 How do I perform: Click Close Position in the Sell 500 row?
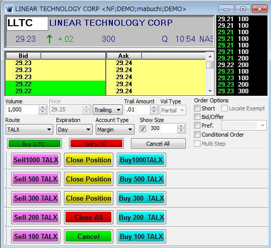pos(89,179)
